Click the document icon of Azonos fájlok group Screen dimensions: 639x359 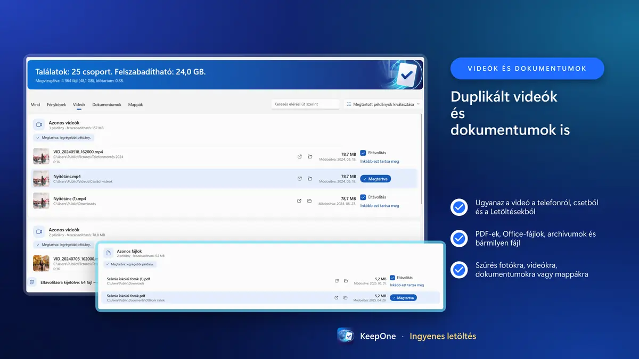108,253
